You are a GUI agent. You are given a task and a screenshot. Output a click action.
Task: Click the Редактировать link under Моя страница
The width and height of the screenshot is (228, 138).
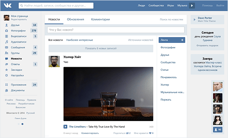pos(19,19)
